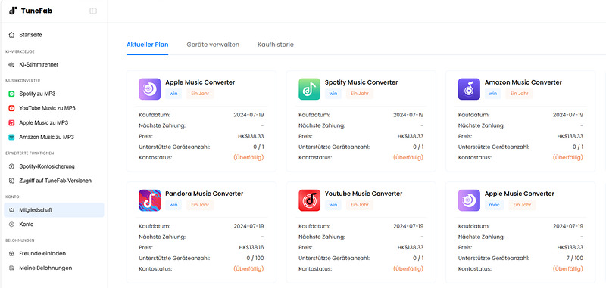Click the mac tag on Apple Music Converter
The width and height of the screenshot is (606, 288).
click(x=495, y=205)
